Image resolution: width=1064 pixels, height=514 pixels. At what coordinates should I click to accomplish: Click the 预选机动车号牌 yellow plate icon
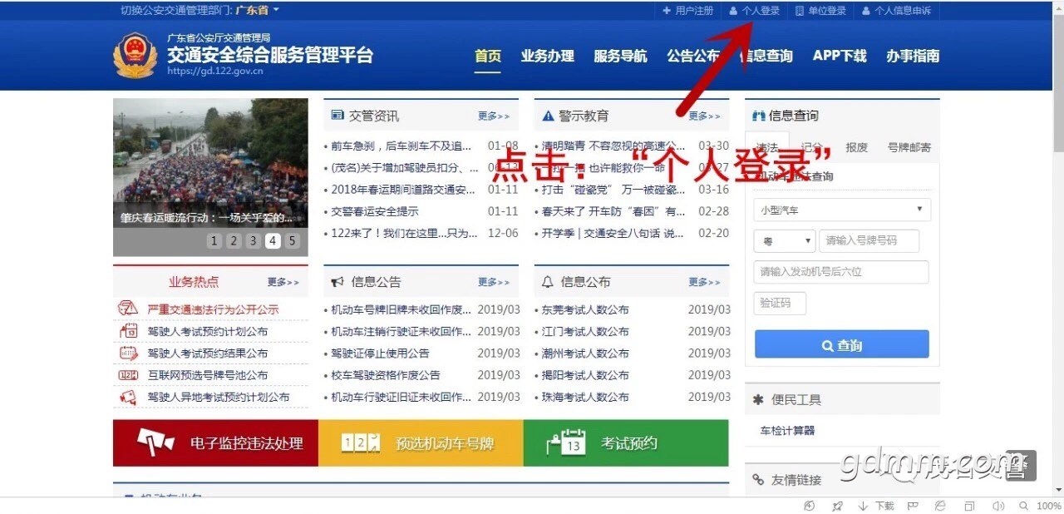click(x=361, y=443)
